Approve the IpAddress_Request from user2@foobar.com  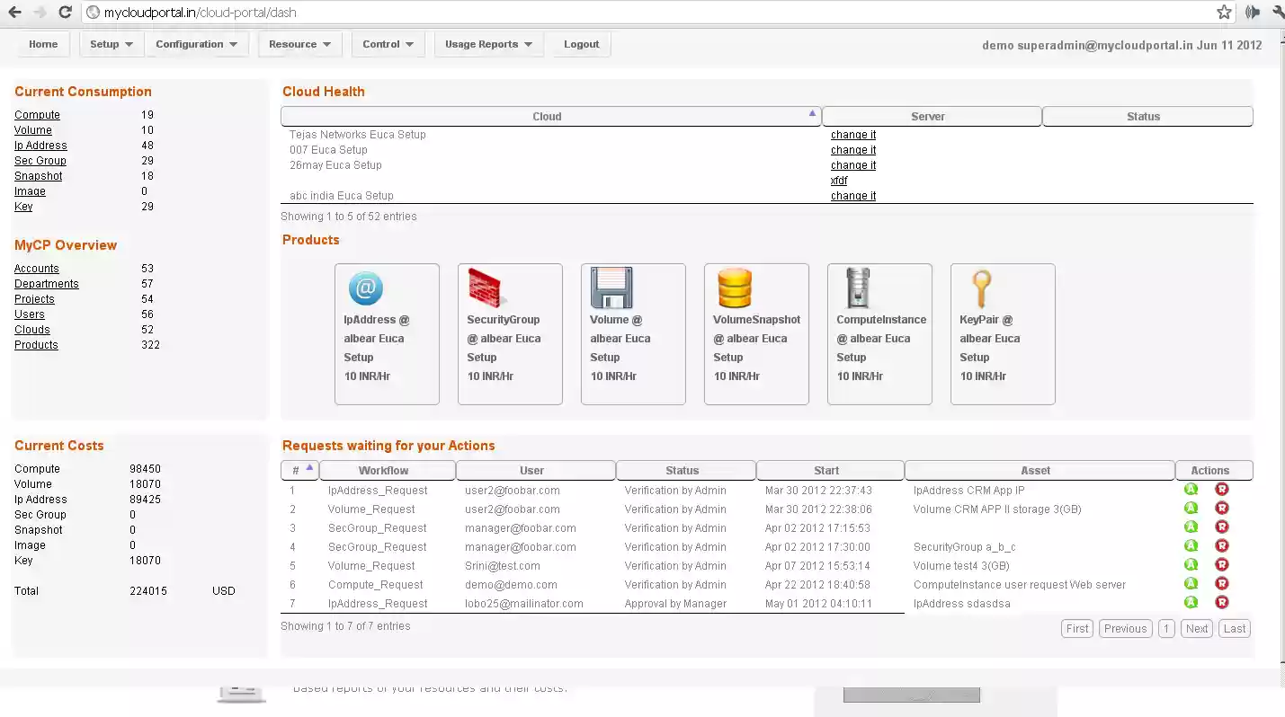point(1191,489)
